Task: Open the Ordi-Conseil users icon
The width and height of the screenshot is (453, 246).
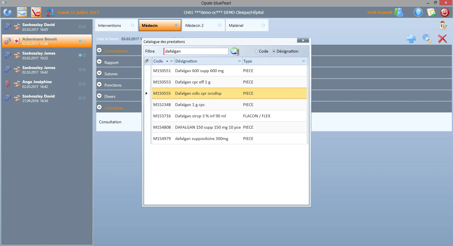Action: [x=398, y=12]
